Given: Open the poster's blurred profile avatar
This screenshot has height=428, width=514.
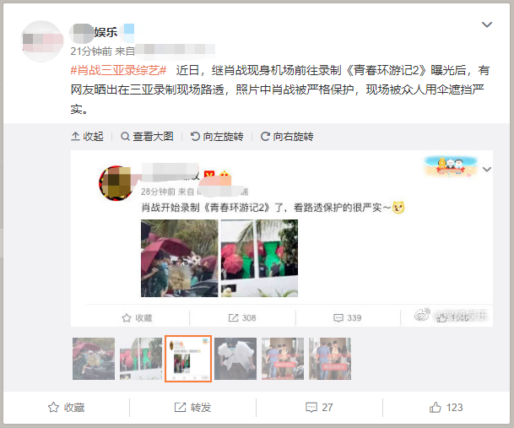Looking at the screenshot, I should tap(42, 41).
